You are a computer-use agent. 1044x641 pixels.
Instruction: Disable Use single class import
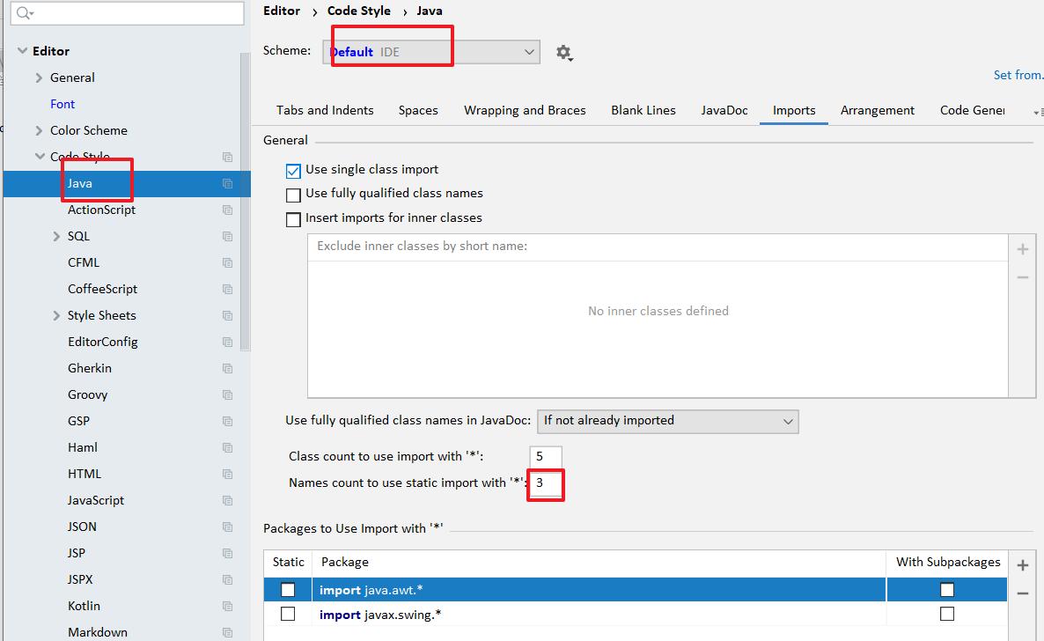pos(294,170)
